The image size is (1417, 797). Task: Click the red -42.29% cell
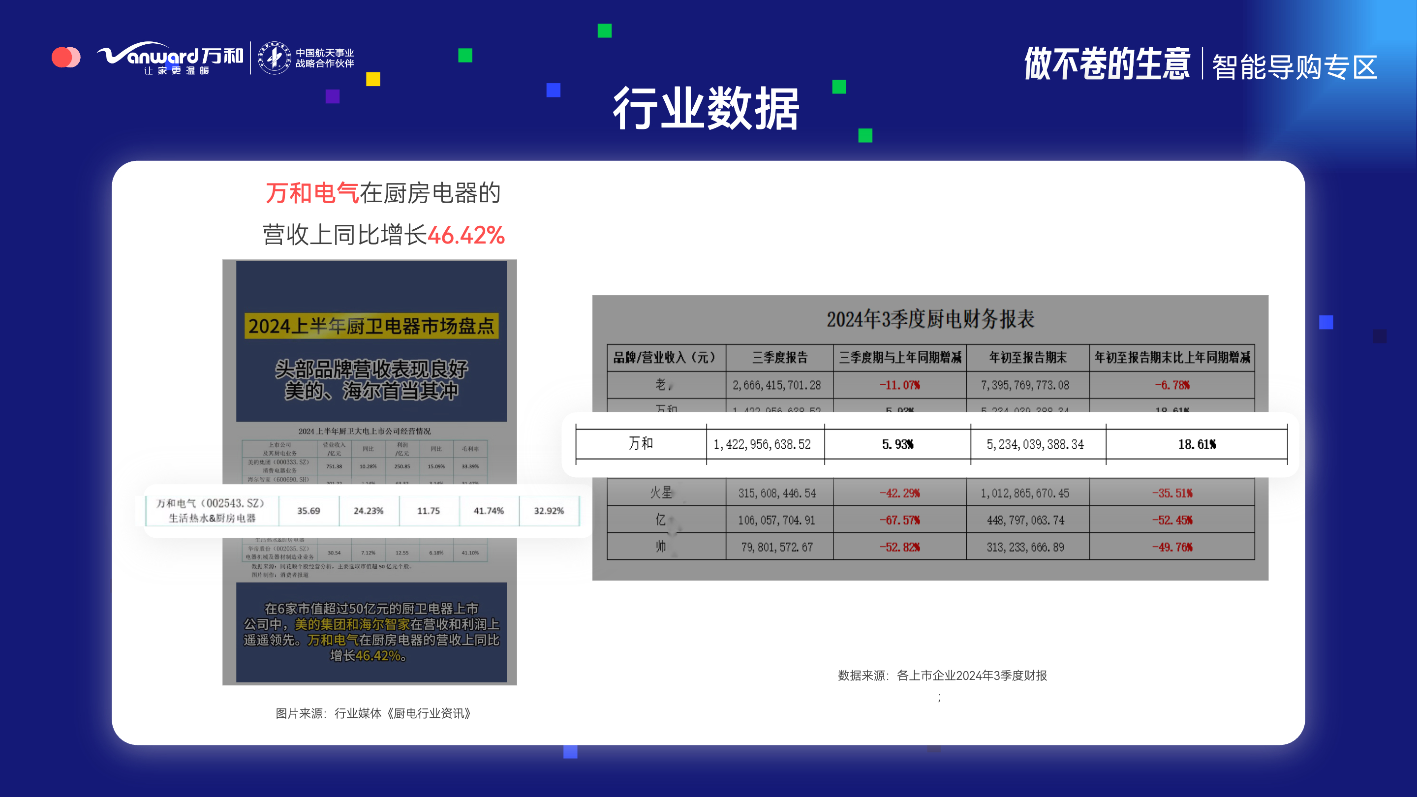[899, 493]
